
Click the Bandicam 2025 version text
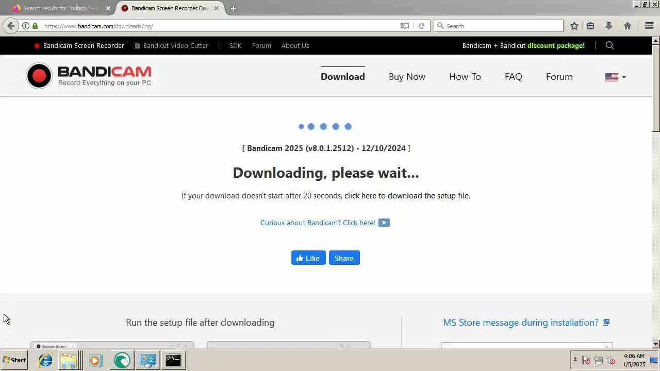tap(326, 148)
